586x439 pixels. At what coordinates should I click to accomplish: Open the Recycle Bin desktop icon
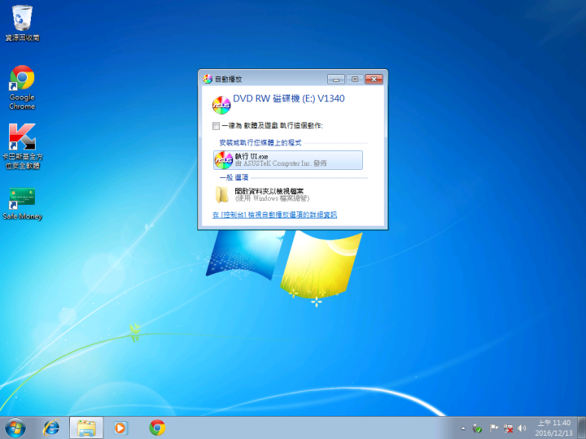(x=22, y=23)
